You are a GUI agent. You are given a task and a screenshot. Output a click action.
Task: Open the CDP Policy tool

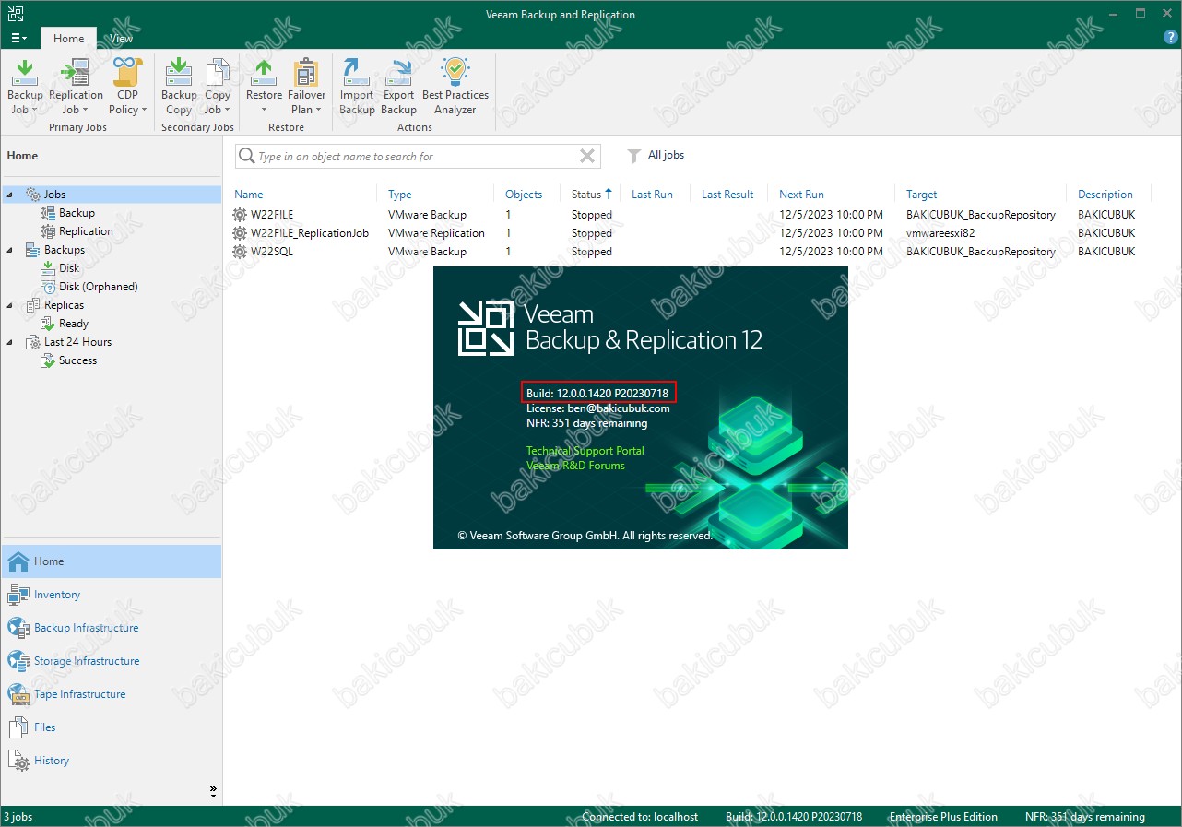127,87
